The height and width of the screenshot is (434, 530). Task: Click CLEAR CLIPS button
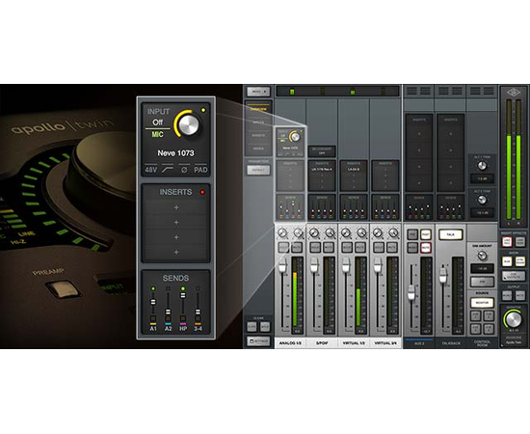click(x=252, y=327)
